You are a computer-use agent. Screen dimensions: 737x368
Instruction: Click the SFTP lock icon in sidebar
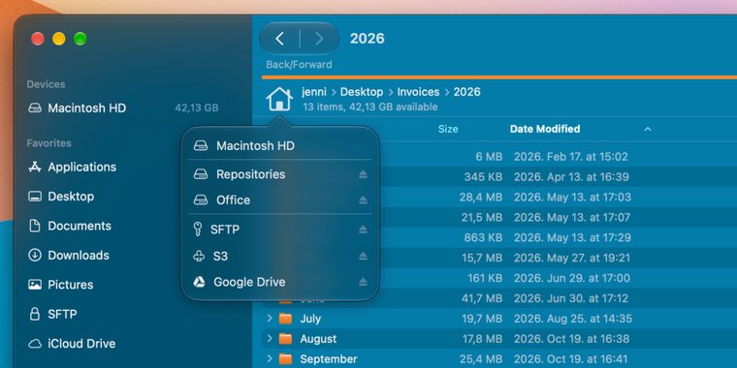click(x=35, y=314)
